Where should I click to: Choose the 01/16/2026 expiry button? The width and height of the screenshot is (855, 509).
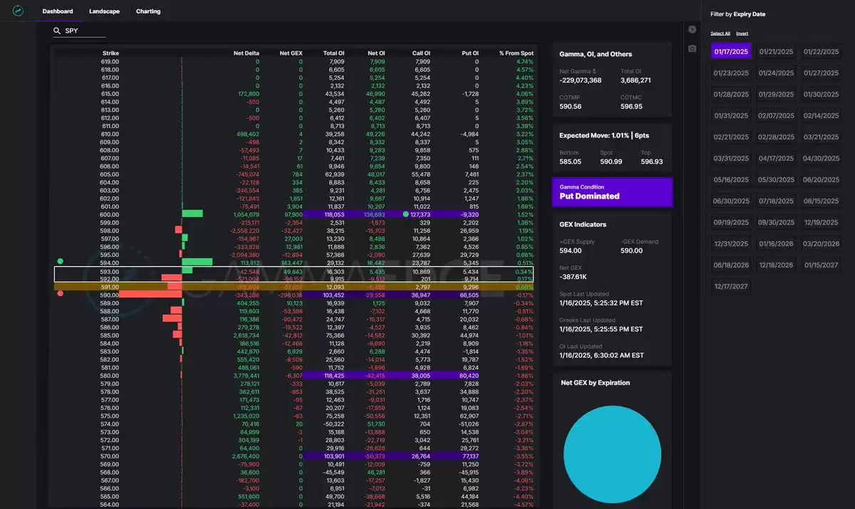[x=776, y=243]
